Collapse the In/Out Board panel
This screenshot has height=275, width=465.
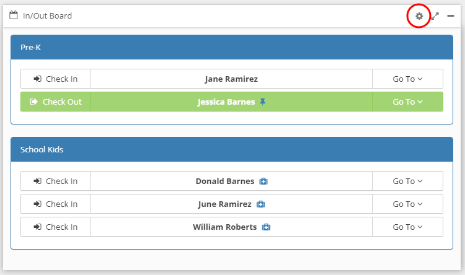451,16
